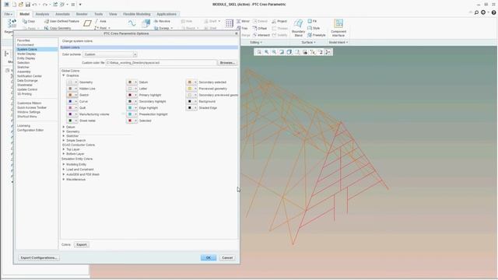Image resolution: width=498 pixels, height=280 pixels.
Task: Select the Sweep tool
Action: click(x=163, y=28)
